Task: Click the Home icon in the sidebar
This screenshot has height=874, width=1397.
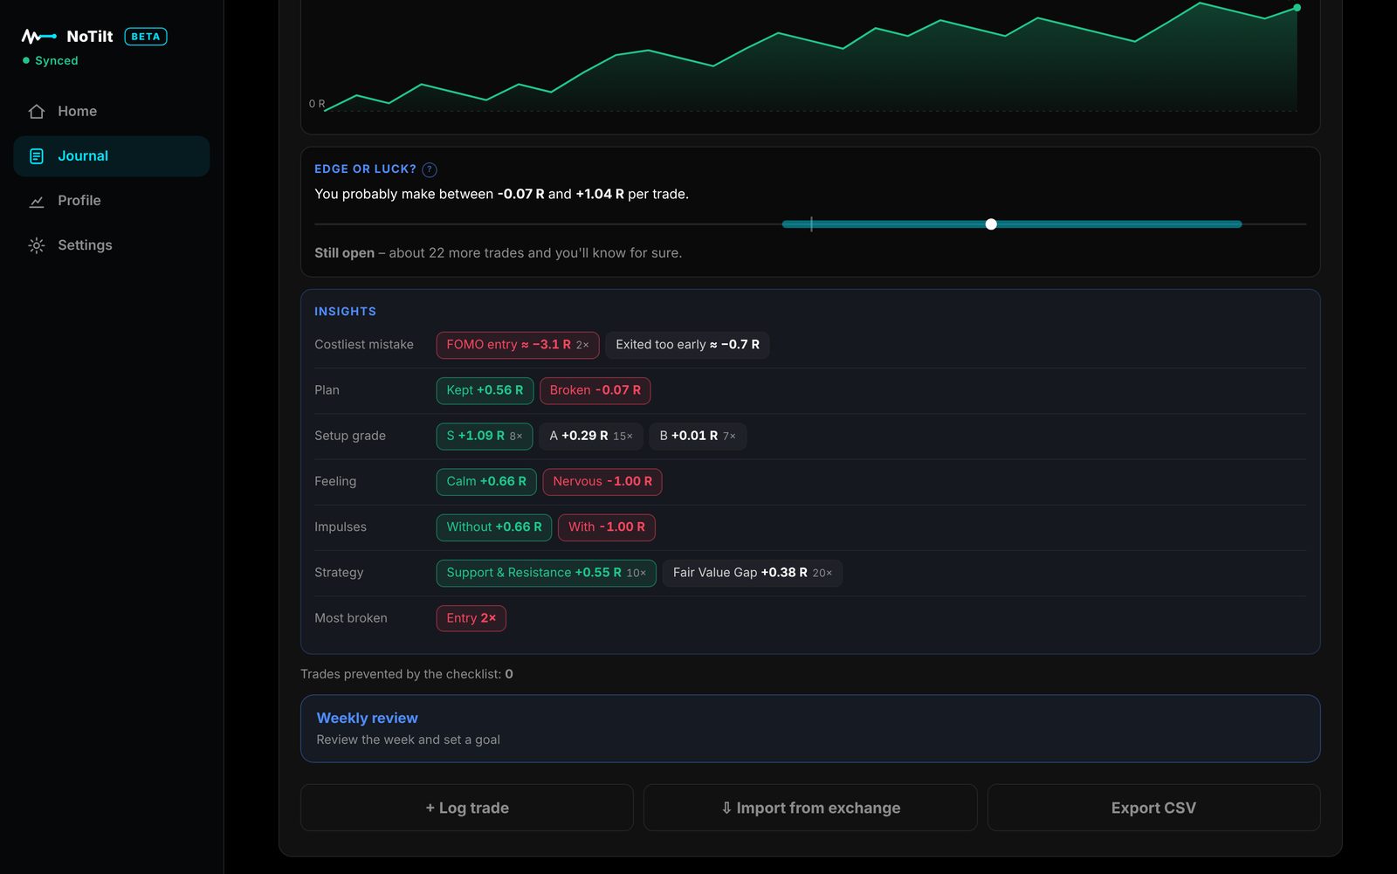Action: click(37, 112)
